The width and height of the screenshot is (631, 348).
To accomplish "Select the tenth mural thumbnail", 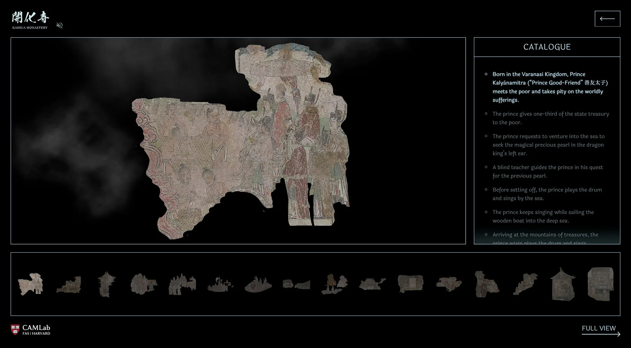I will point(372,284).
